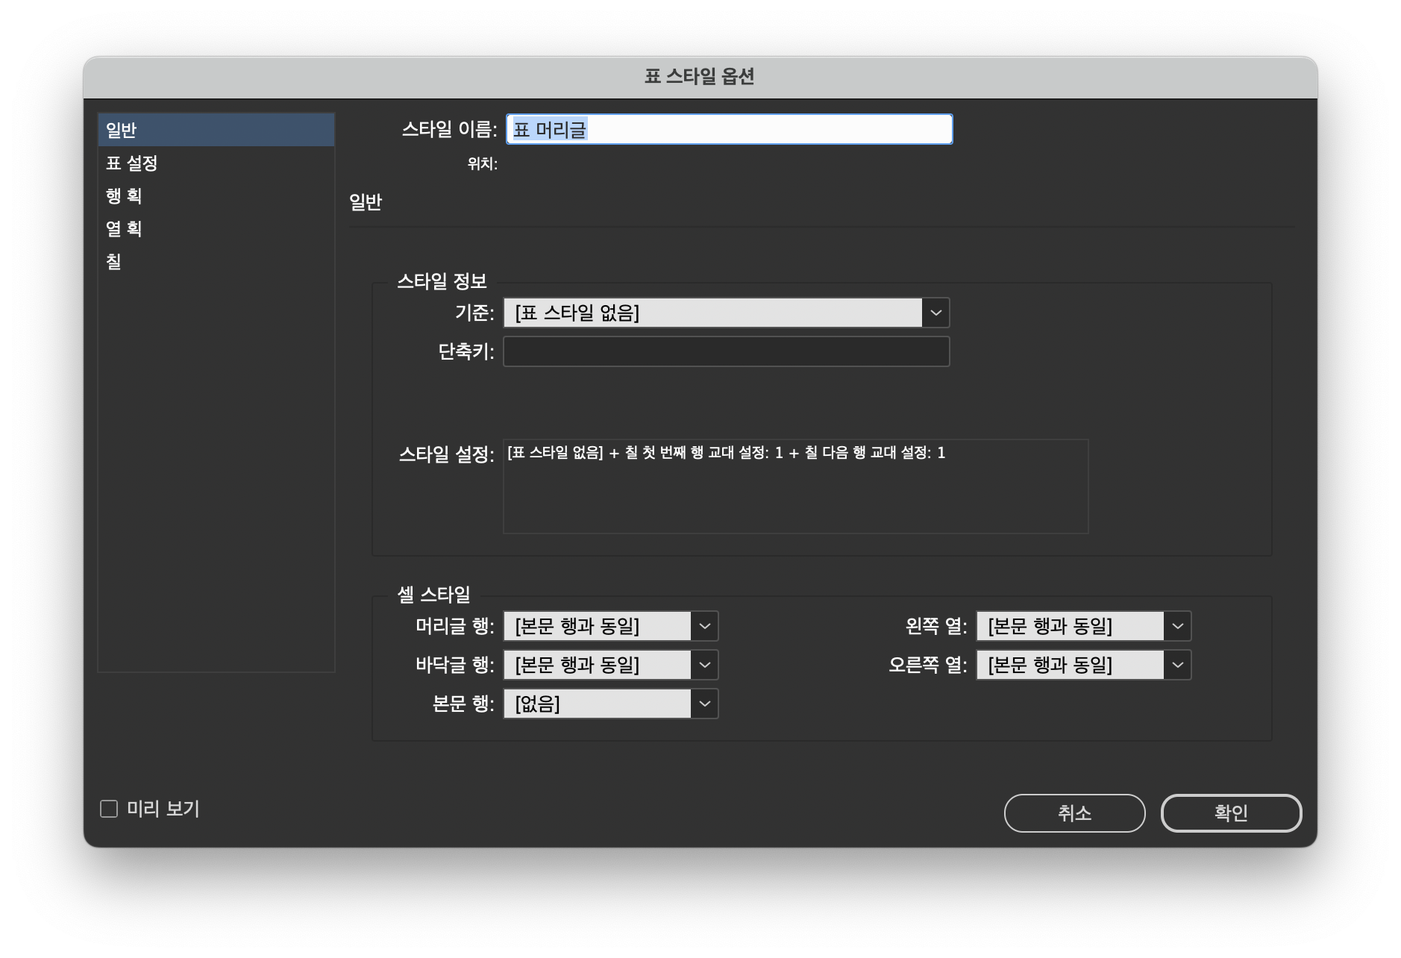Open the 왼쪽 열 cell style dropdown
The image size is (1401, 958).
click(x=1074, y=626)
